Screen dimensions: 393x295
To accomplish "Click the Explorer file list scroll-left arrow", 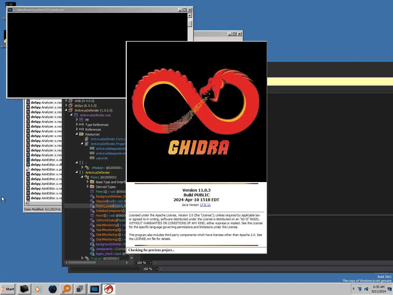I will (27, 203).
